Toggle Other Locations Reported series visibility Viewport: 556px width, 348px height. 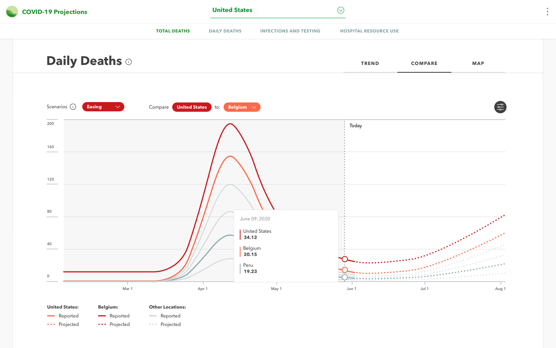(166, 316)
